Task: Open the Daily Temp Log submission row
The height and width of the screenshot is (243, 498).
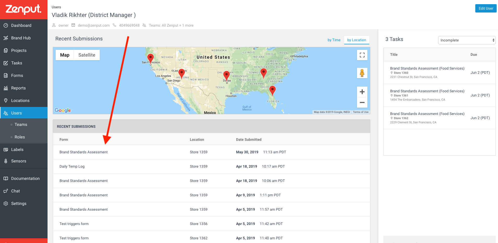Action: click(212, 166)
